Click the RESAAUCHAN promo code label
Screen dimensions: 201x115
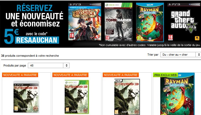pos(37,40)
